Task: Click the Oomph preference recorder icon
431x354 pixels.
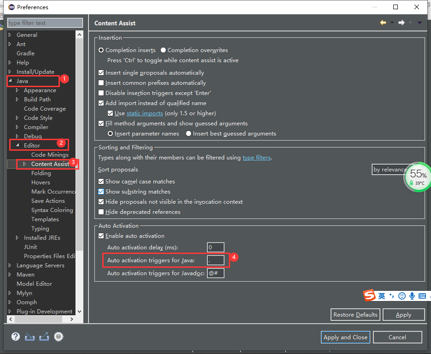Action: (x=58, y=336)
